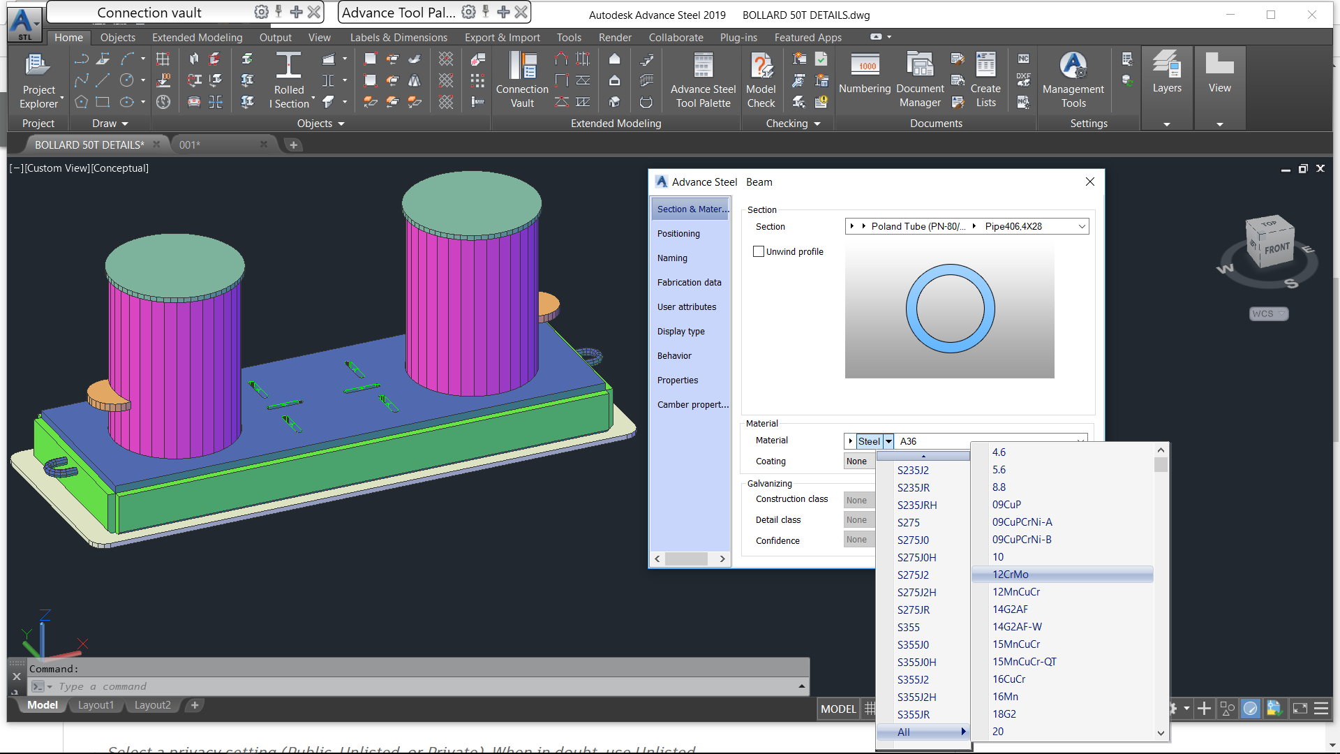Viewport: 1340px width, 754px height.
Task: Open the Layers panel button
Action: click(1167, 73)
